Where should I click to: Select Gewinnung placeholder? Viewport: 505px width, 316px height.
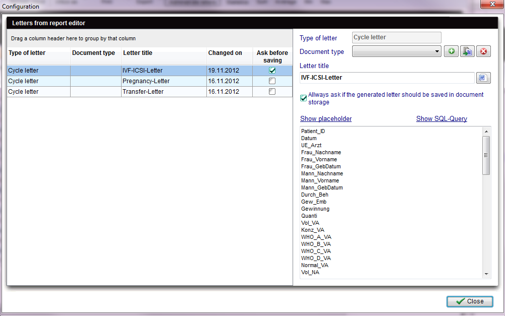coord(315,209)
